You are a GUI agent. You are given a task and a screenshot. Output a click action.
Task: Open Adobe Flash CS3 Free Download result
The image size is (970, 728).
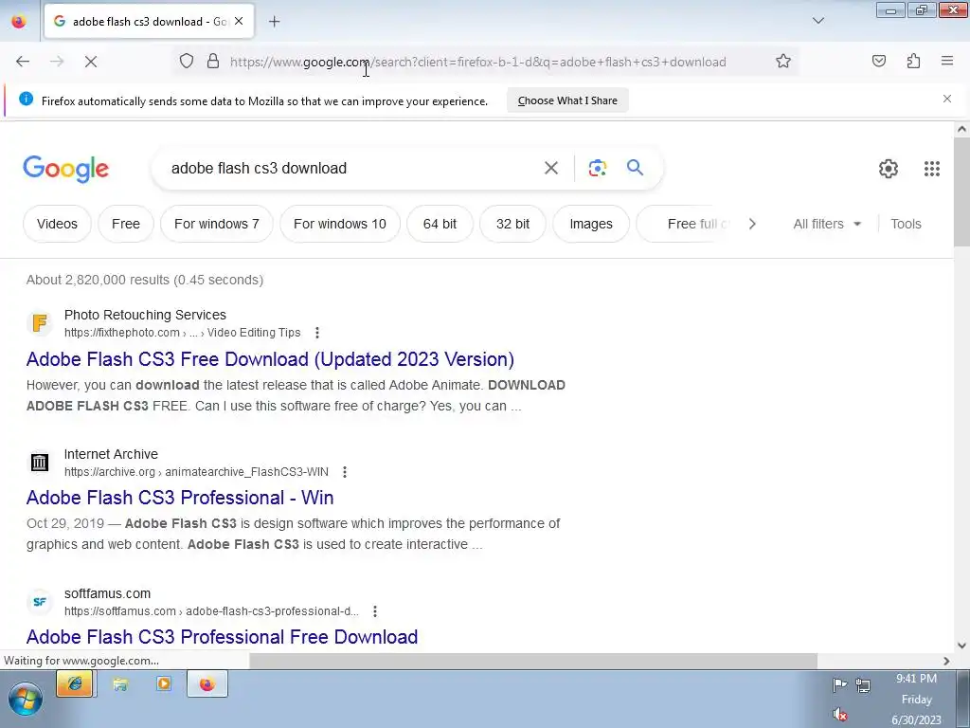tap(270, 359)
